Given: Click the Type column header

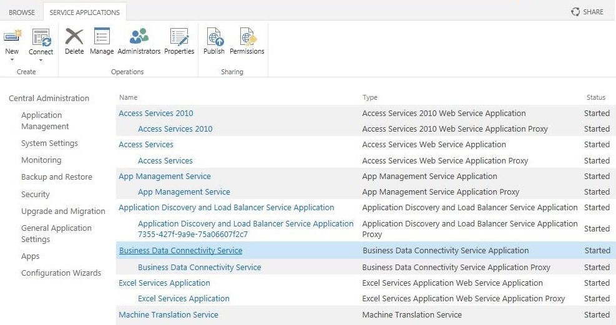Looking at the screenshot, I should [x=369, y=97].
